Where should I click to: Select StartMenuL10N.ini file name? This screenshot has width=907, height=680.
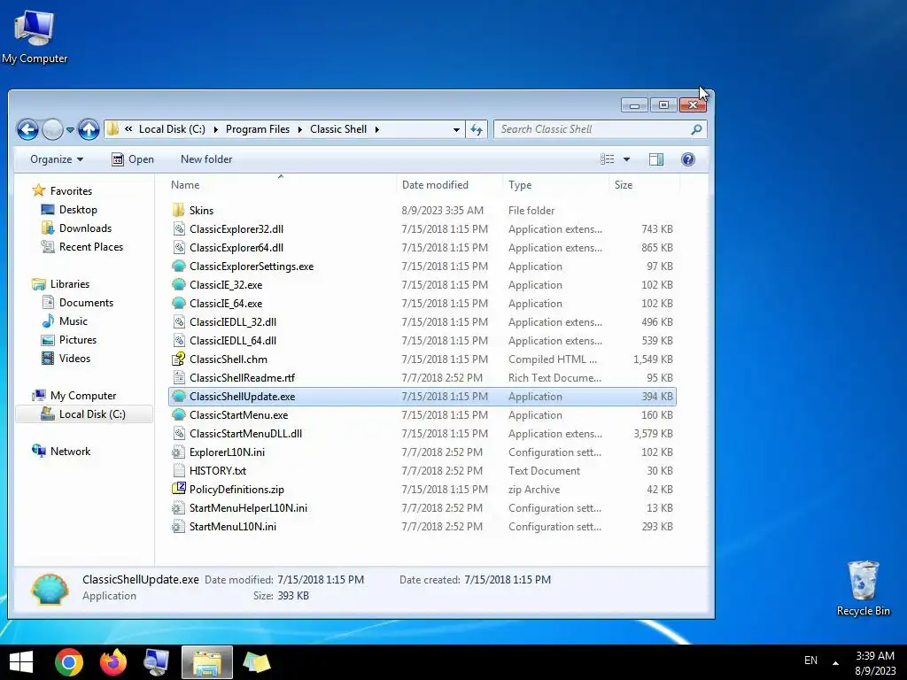tap(233, 526)
